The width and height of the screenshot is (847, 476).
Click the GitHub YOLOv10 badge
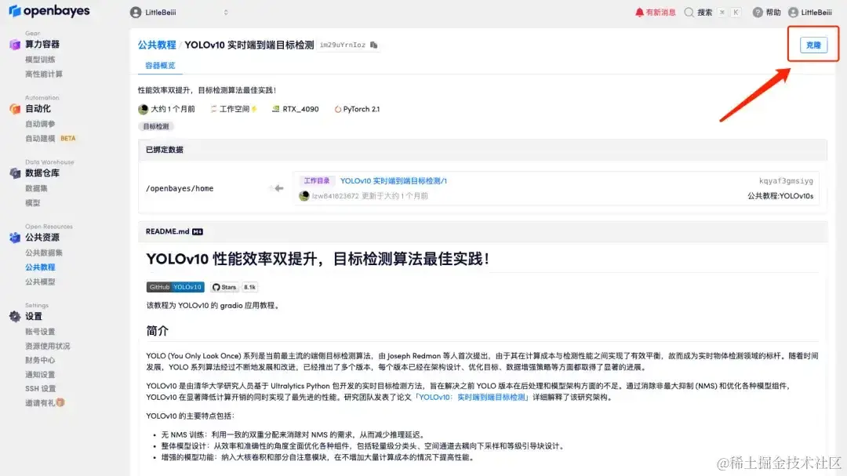click(x=175, y=287)
